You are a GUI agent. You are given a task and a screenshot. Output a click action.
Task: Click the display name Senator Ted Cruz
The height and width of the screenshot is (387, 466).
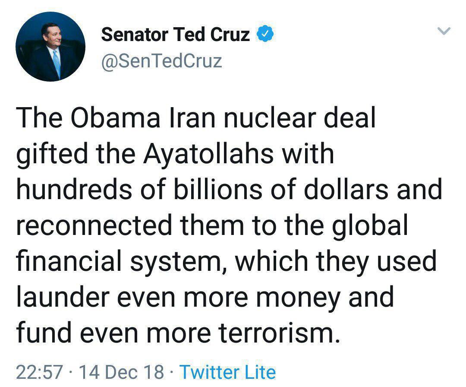175,35
